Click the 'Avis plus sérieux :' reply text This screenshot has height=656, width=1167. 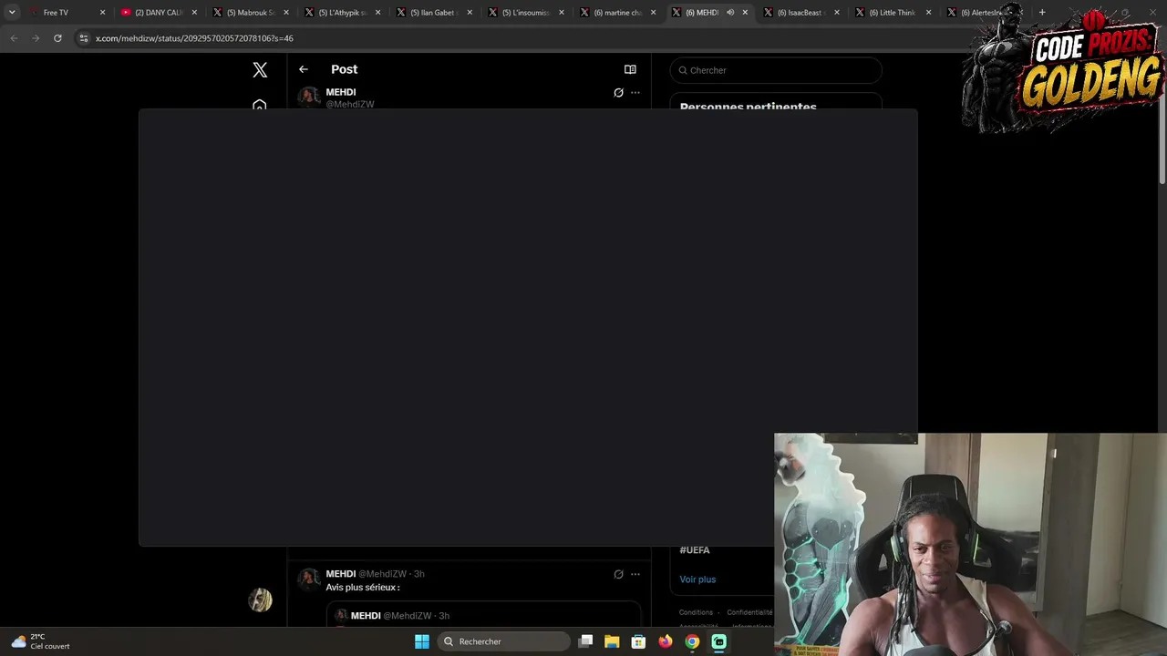[x=363, y=588]
